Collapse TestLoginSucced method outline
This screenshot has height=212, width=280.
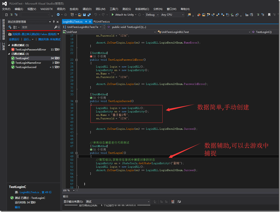pos(77,101)
